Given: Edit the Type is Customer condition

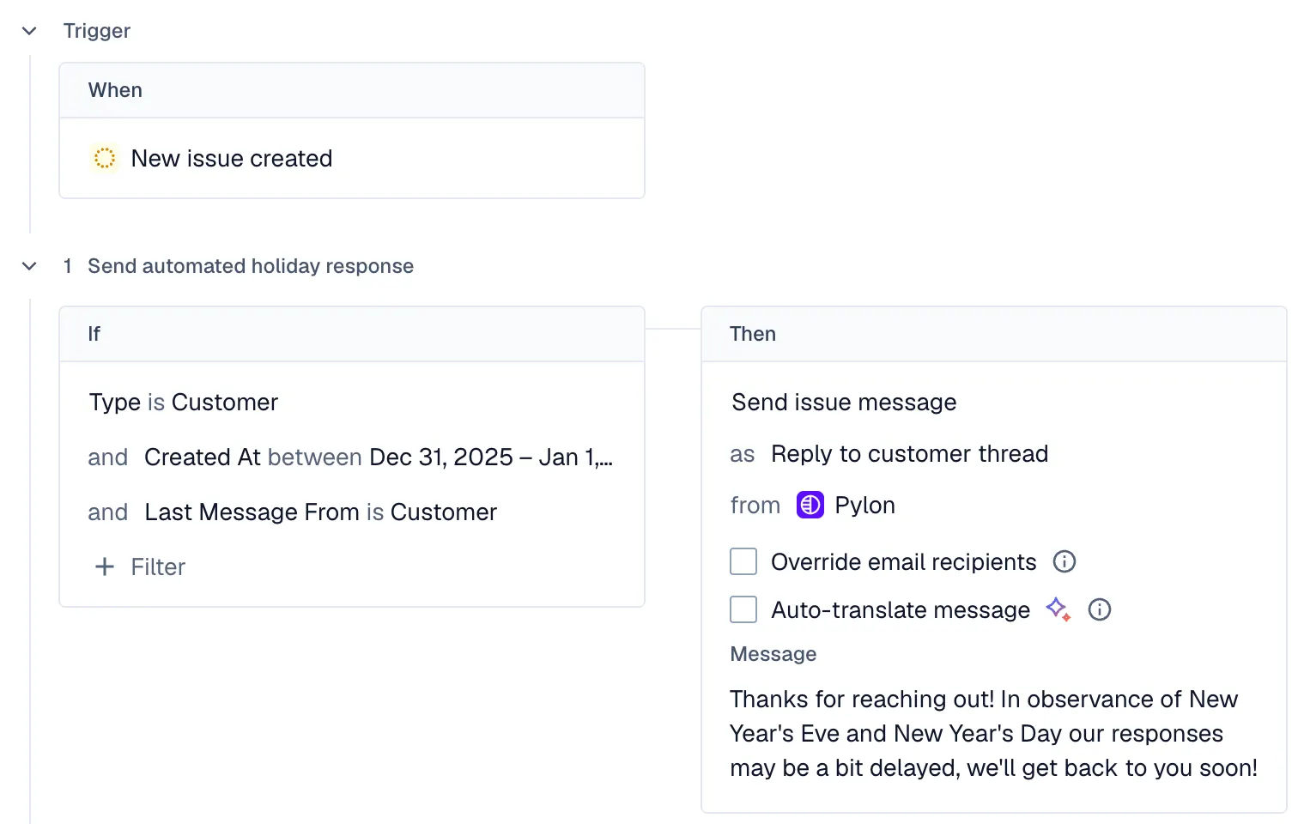Looking at the screenshot, I should click(x=184, y=403).
